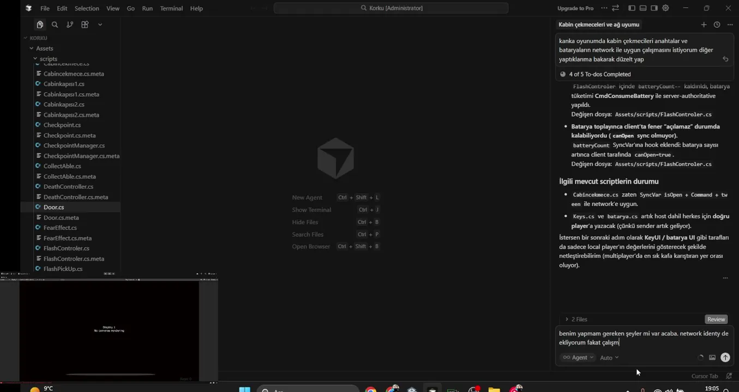Image resolution: width=739 pixels, height=392 pixels.
Task: Open the File menu
Action: [x=45, y=8]
